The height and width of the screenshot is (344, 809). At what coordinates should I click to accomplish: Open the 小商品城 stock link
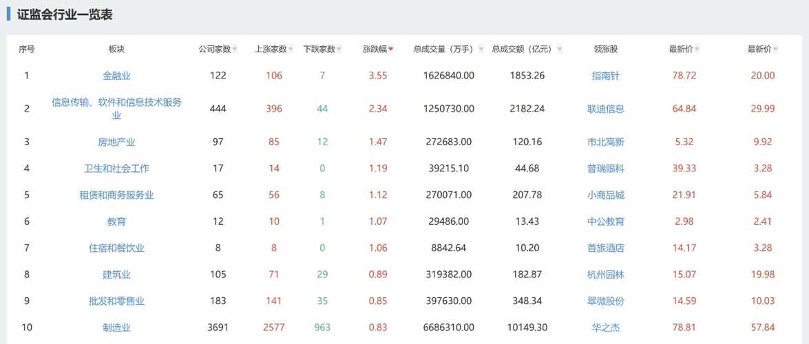[605, 195]
